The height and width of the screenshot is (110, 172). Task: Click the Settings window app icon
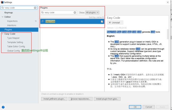pyautogui.click(x=2, y=2)
